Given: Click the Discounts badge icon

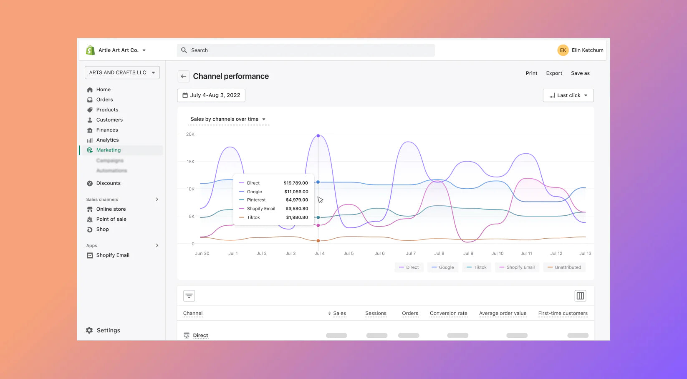Looking at the screenshot, I should [x=90, y=183].
